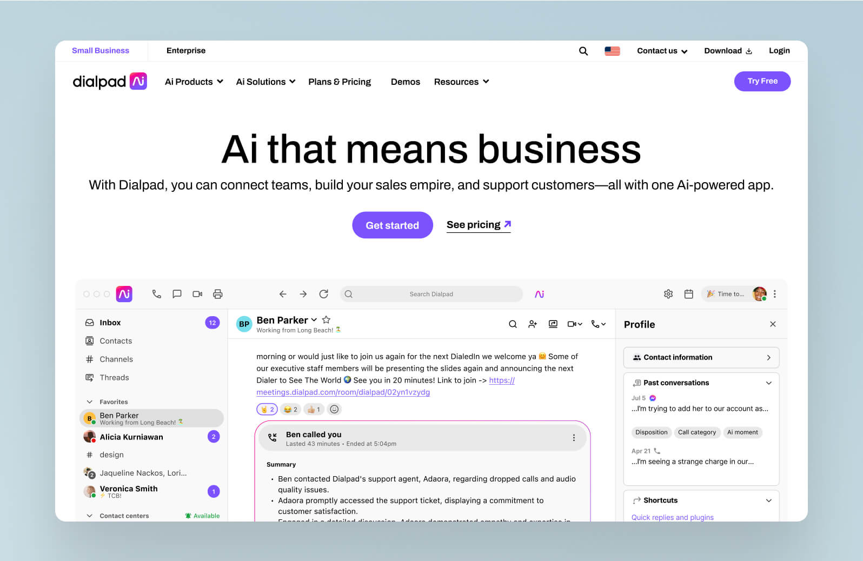Image resolution: width=863 pixels, height=561 pixels.
Task: Open the Ai Products dropdown
Action: tap(194, 82)
